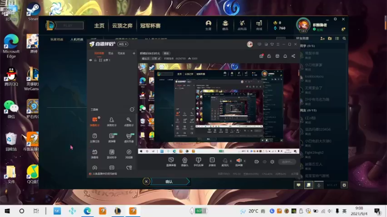Open the gift box icon with red dot
This screenshot has width=387, height=217.
click(x=261, y=56)
